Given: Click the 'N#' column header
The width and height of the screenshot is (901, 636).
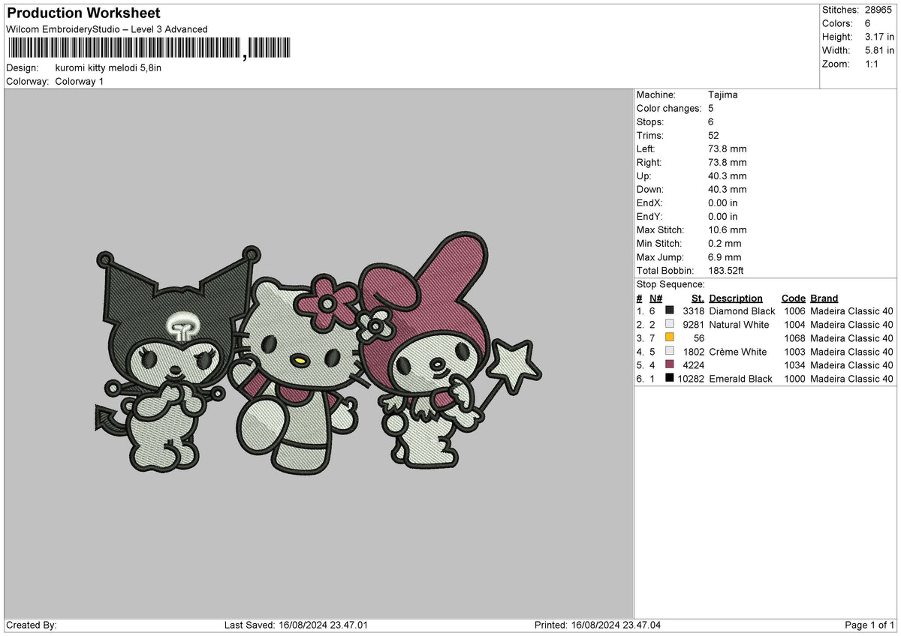Looking at the screenshot, I should pos(655,298).
